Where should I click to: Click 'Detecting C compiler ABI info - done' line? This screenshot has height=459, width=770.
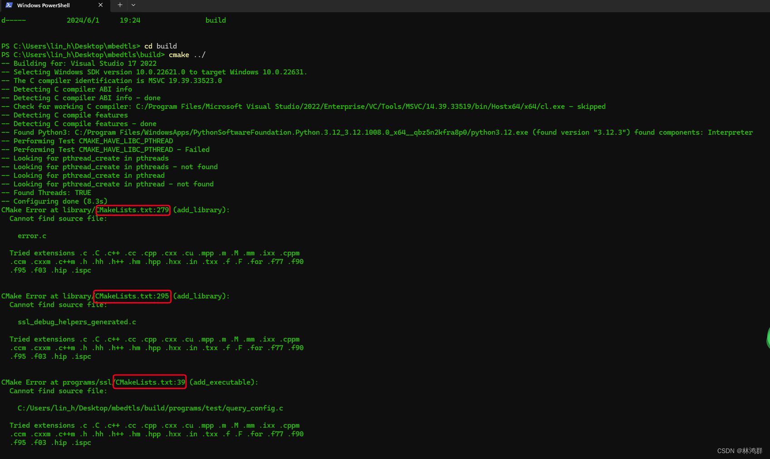point(81,98)
